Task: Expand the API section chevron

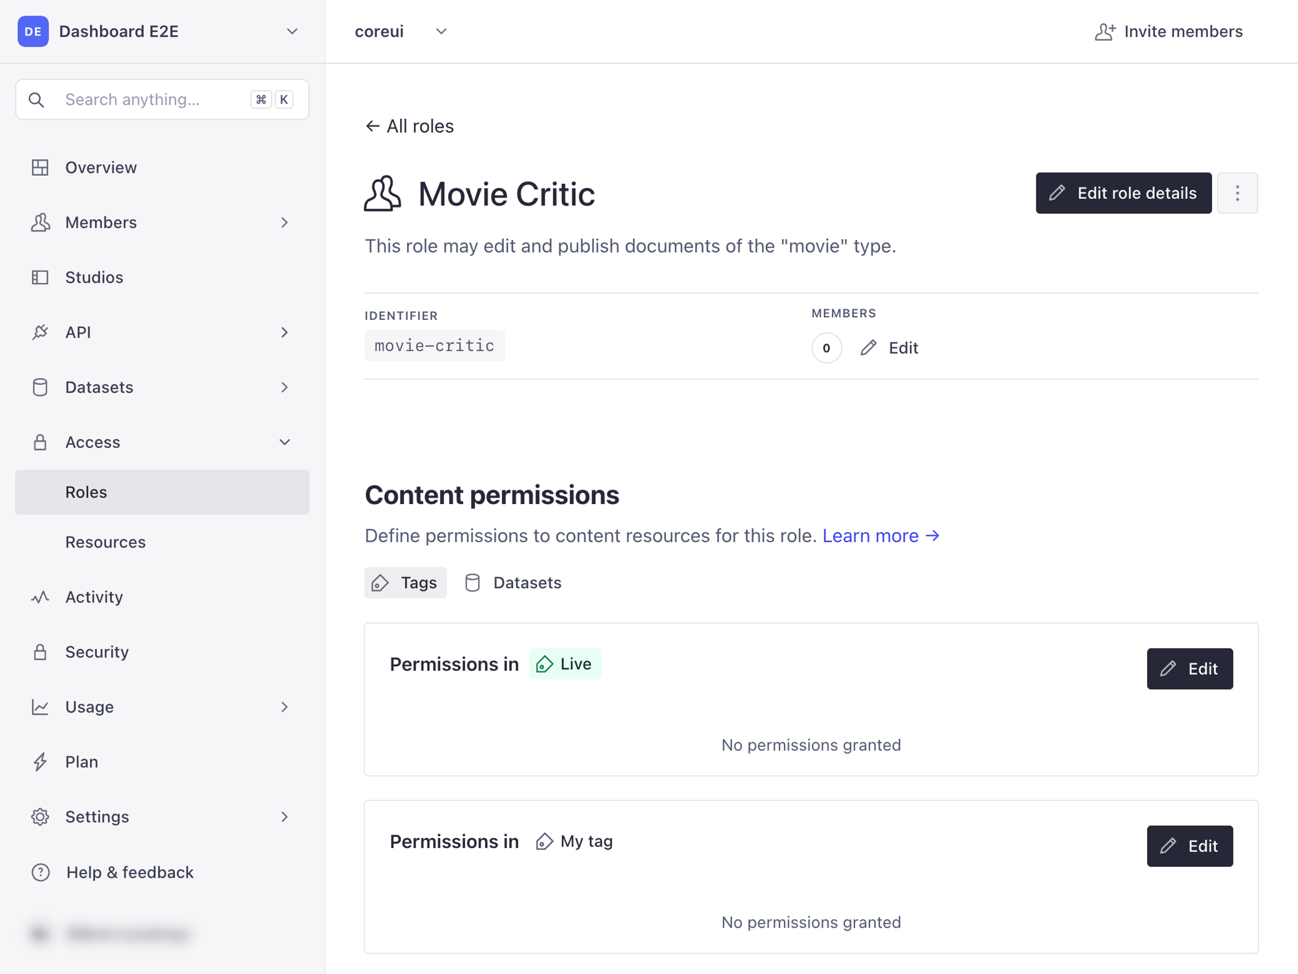Action: [285, 332]
